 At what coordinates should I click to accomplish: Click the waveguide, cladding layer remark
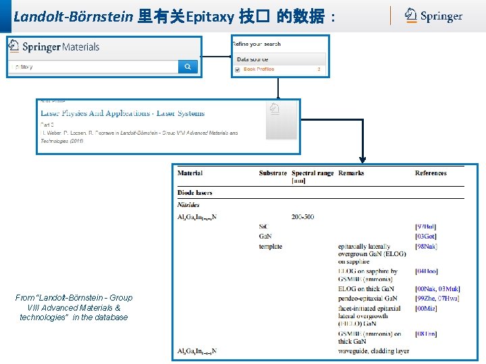(373, 351)
